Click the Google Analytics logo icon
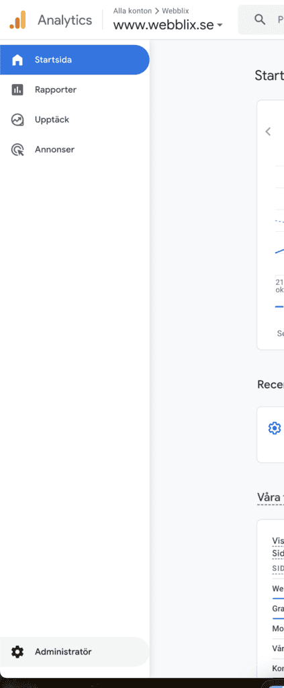This screenshot has height=688, width=284. pos(17,19)
